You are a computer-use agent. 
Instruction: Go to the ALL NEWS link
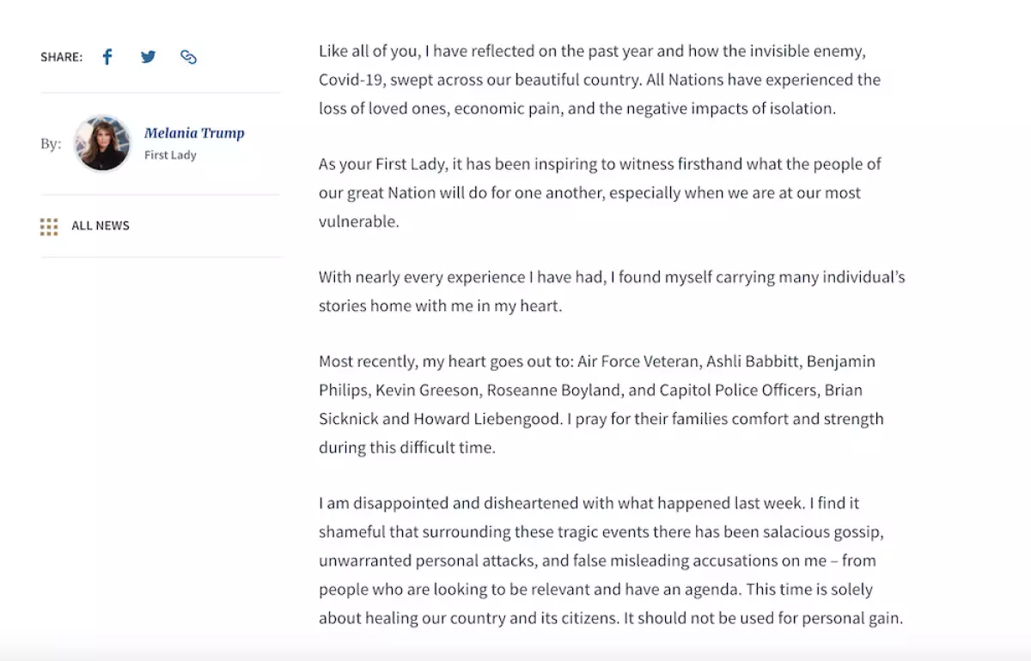(x=101, y=226)
